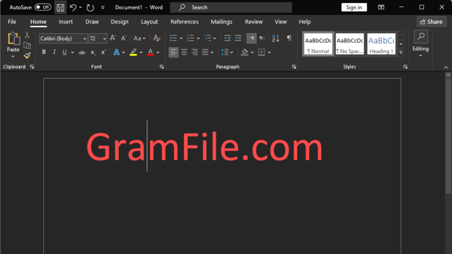Viewport: 452px width, 254px height.
Task: Click the Sign in button
Action: pyautogui.click(x=354, y=7)
